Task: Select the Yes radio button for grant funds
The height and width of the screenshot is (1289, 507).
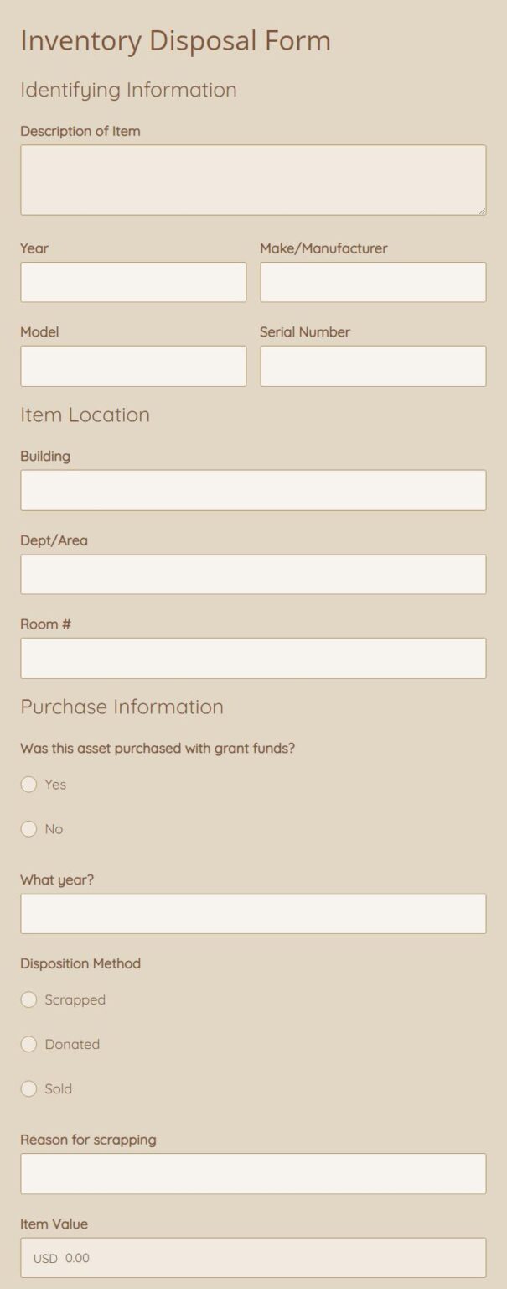Action: pos(28,785)
